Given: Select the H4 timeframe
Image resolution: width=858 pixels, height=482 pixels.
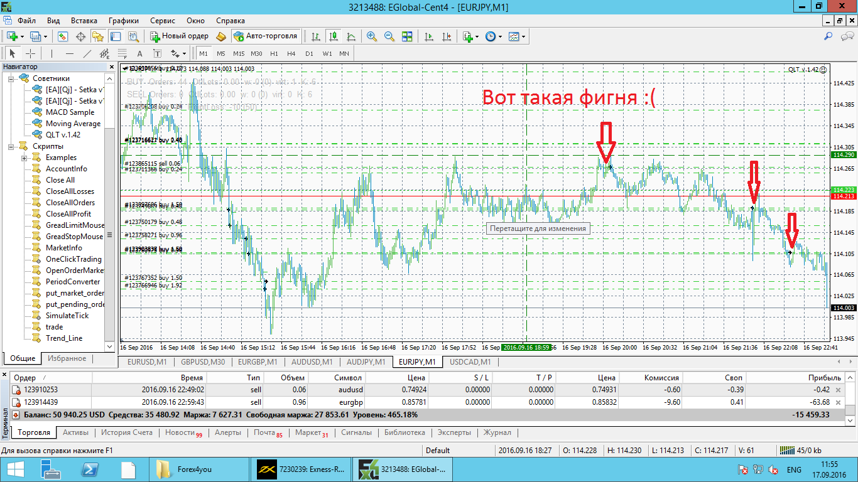Looking at the screenshot, I should 291,53.
